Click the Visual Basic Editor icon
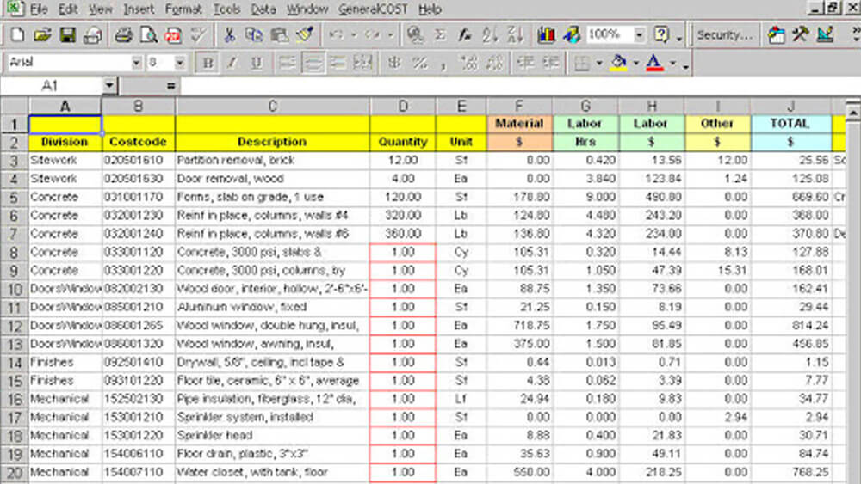The height and width of the screenshot is (484, 861). pyautogui.click(x=776, y=35)
